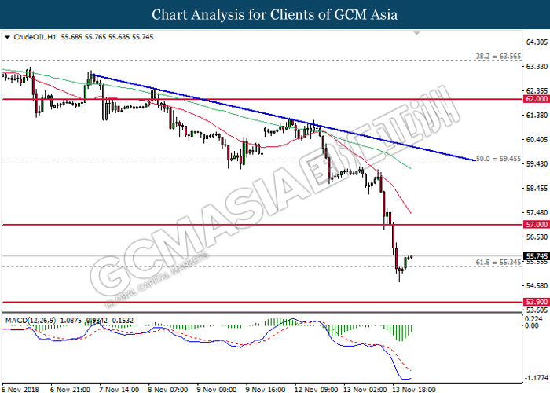The width and height of the screenshot is (550, 393).
Task: Click the 56.530 price axis value
Action: coord(537,237)
